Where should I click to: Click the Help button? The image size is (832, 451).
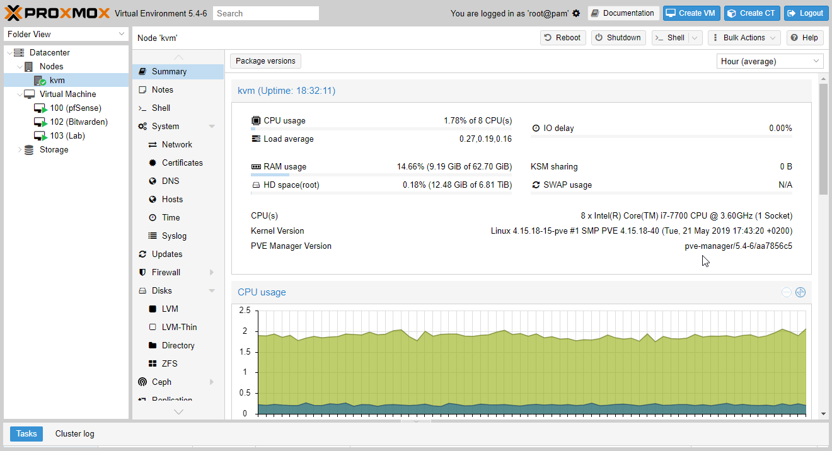coord(804,38)
